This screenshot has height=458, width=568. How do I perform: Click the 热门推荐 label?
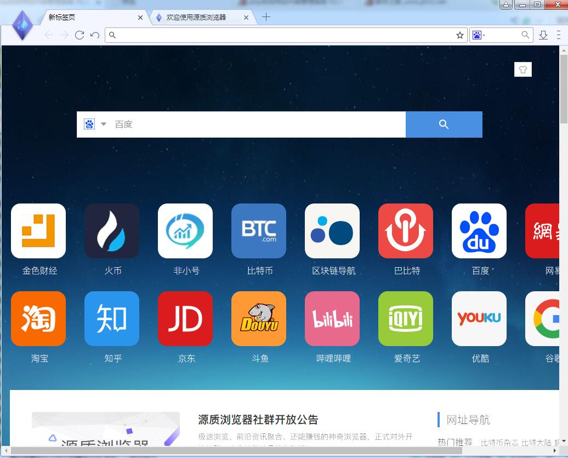(455, 442)
